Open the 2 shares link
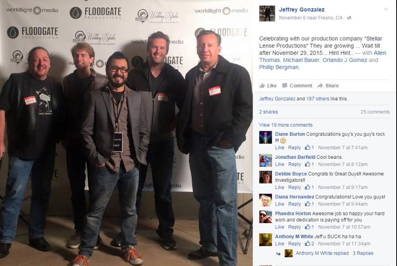 point(268,112)
